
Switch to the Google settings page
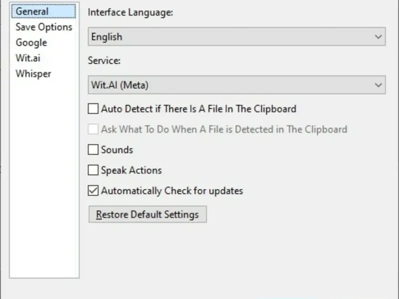31,42
